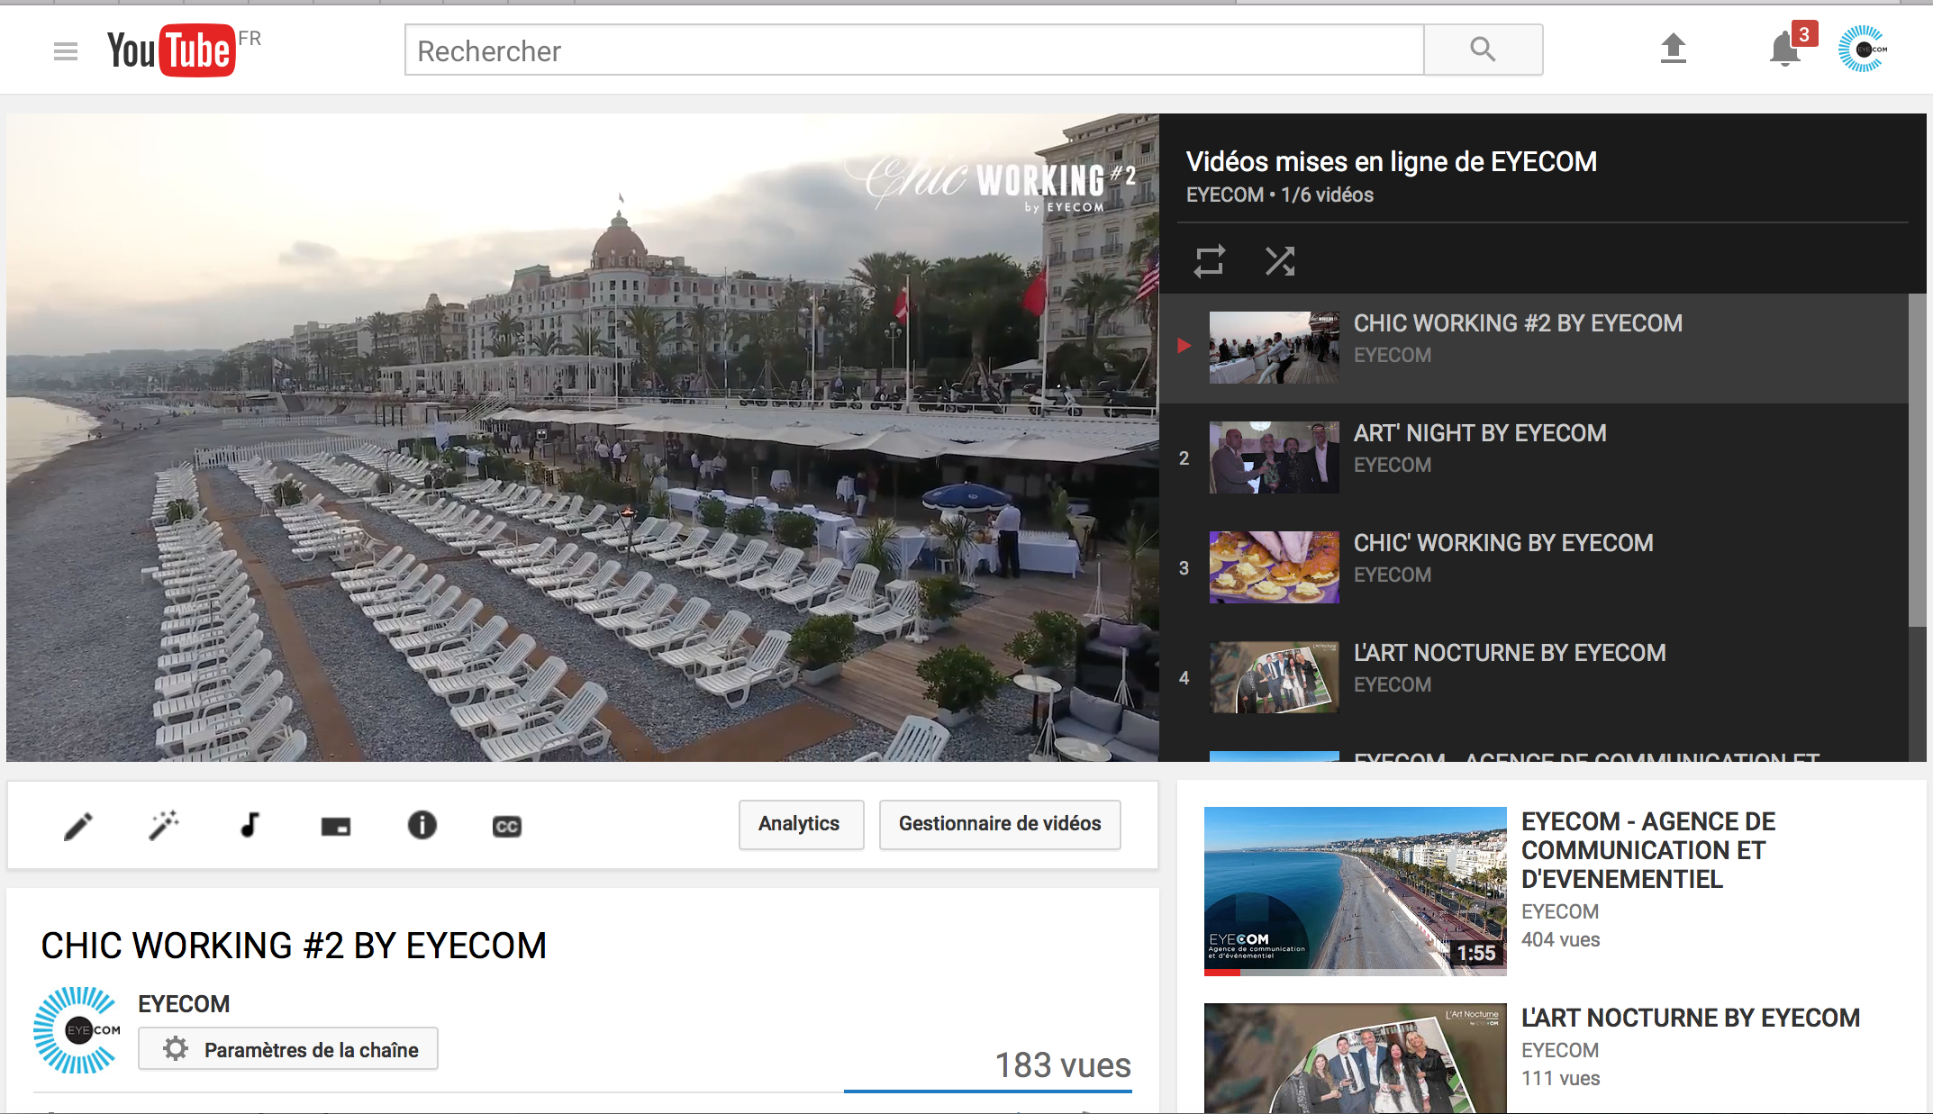Open suggested L'ART NOCTURNE BY EYECOM title
The image size is (1933, 1114).
pos(1691,1018)
